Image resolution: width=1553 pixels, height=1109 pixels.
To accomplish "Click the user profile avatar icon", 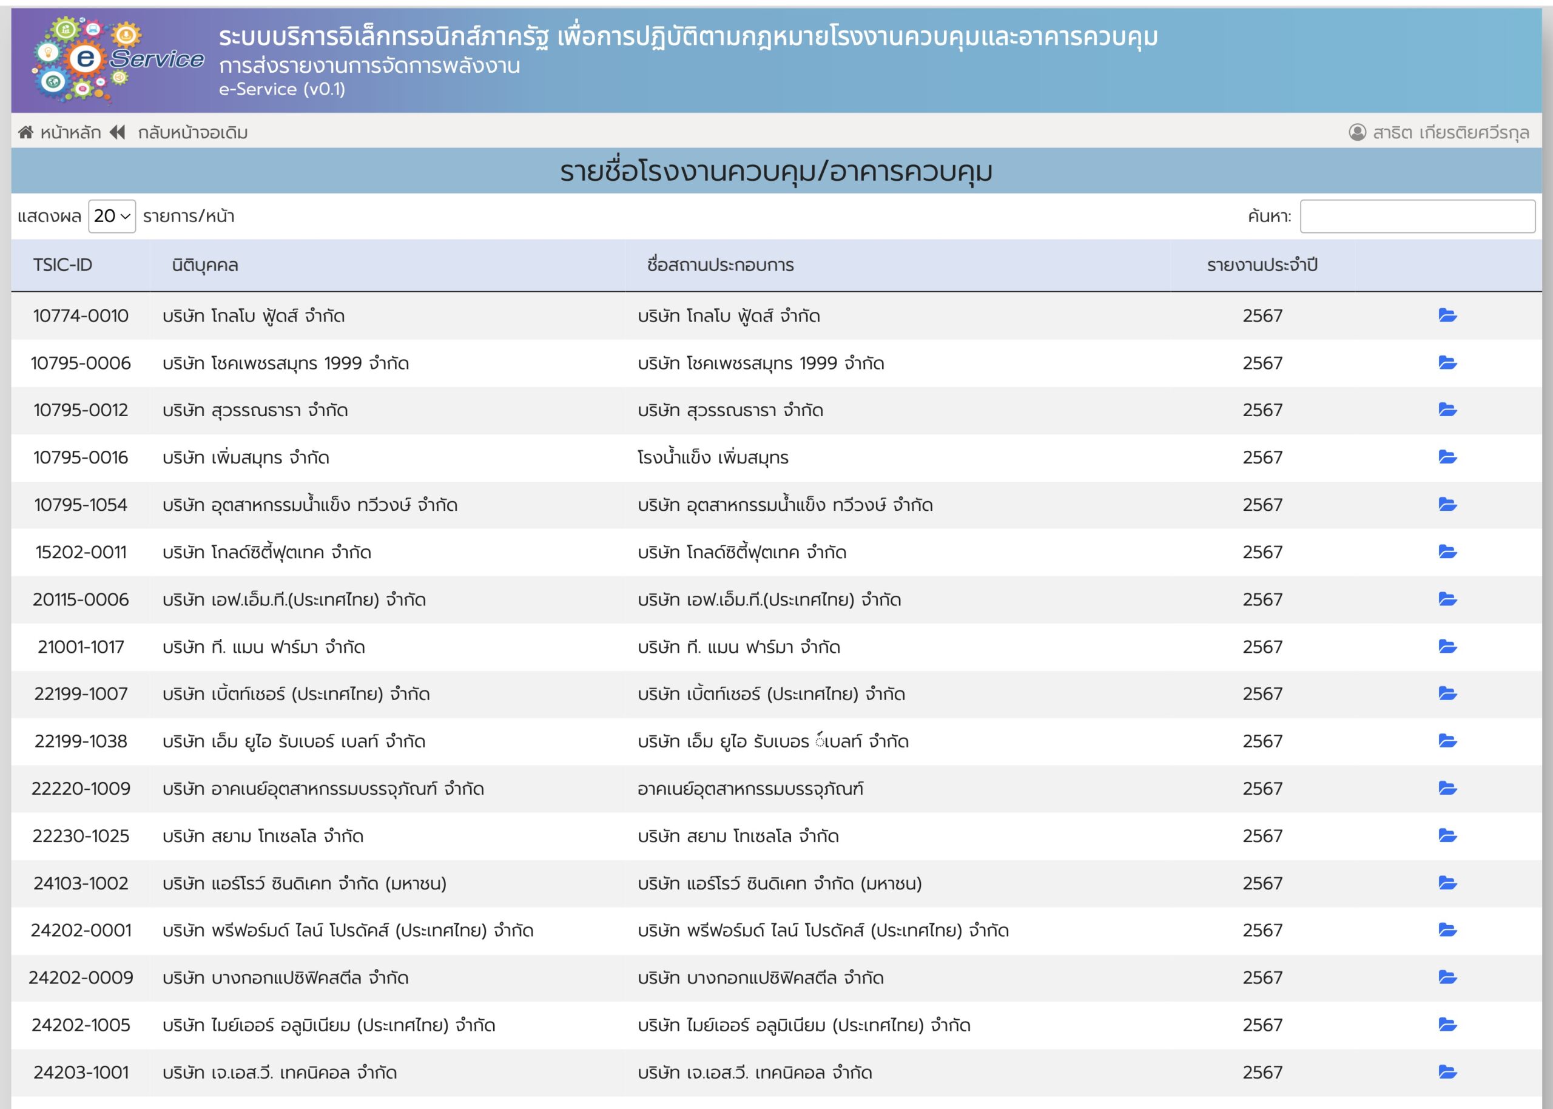I will (1357, 132).
